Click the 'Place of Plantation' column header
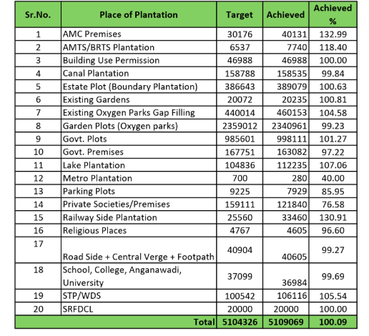Viewport: 369px width, 336px height. (139, 14)
